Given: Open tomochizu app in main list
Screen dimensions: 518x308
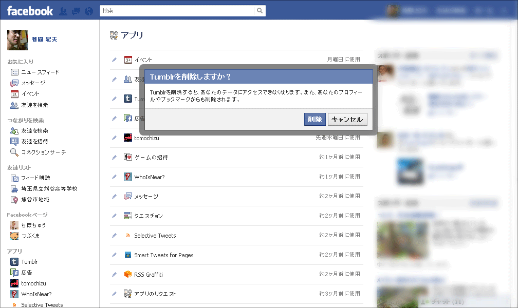Looking at the screenshot, I should [x=146, y=138].
